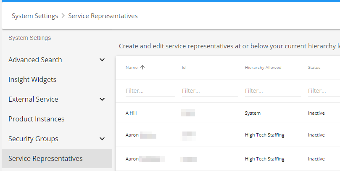Click the Name column sort arrow
Viewport: 340px width, 171px height.
pyautogui.click(x=142, y=67)
